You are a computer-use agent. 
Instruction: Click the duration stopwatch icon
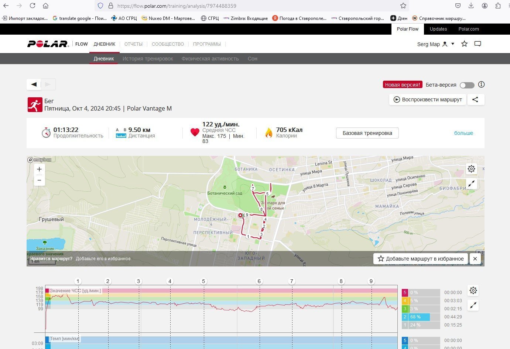pyautogui.click(x=46, y=133)
